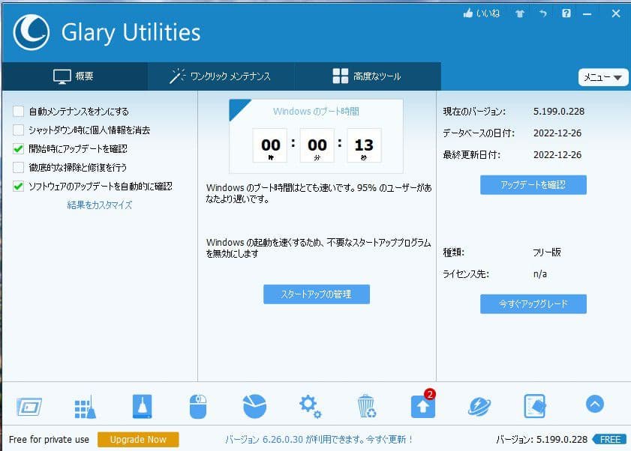Expand bottom toolbar with up-chevron circle
Viewport: 631px width, 451px height.
[595, 404]
